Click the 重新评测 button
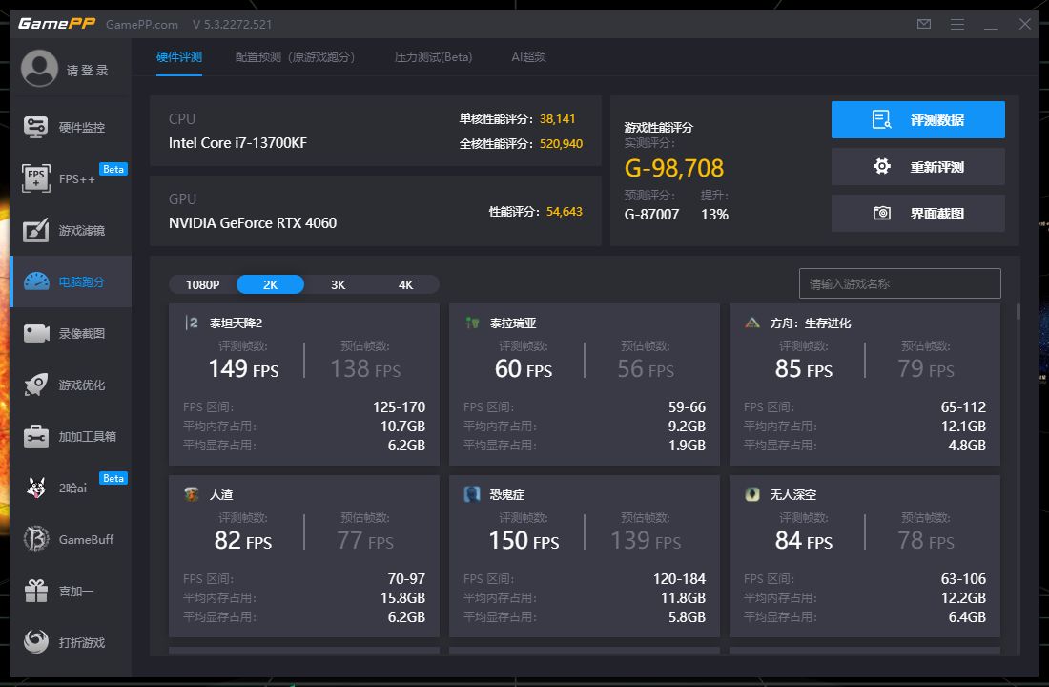Image resolution: width=1049 pixels, height=687 pixels. tap(917, 166)
